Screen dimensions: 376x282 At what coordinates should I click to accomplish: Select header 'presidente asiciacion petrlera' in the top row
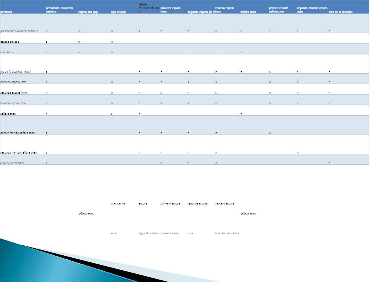coord(59,10)
